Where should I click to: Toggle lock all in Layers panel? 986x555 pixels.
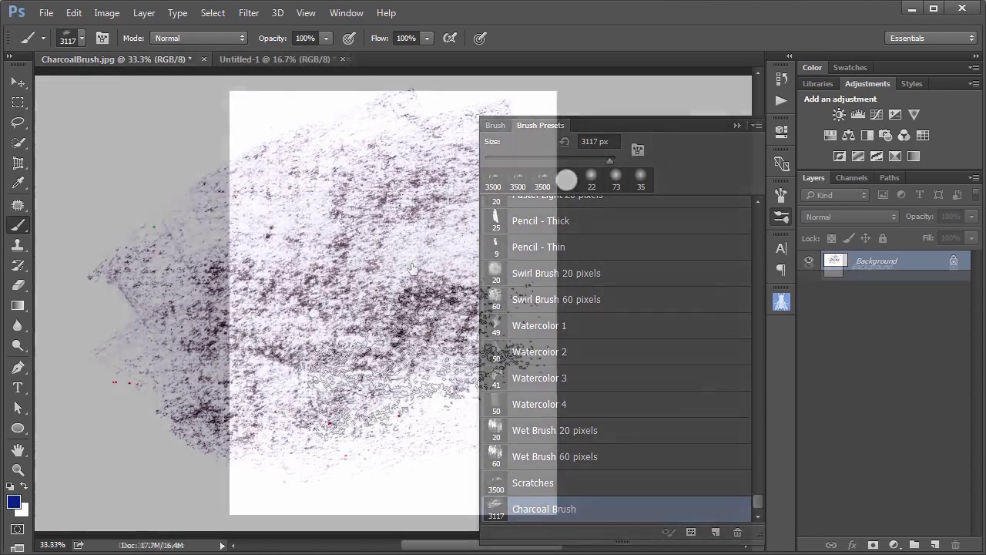tap(883, 238)
